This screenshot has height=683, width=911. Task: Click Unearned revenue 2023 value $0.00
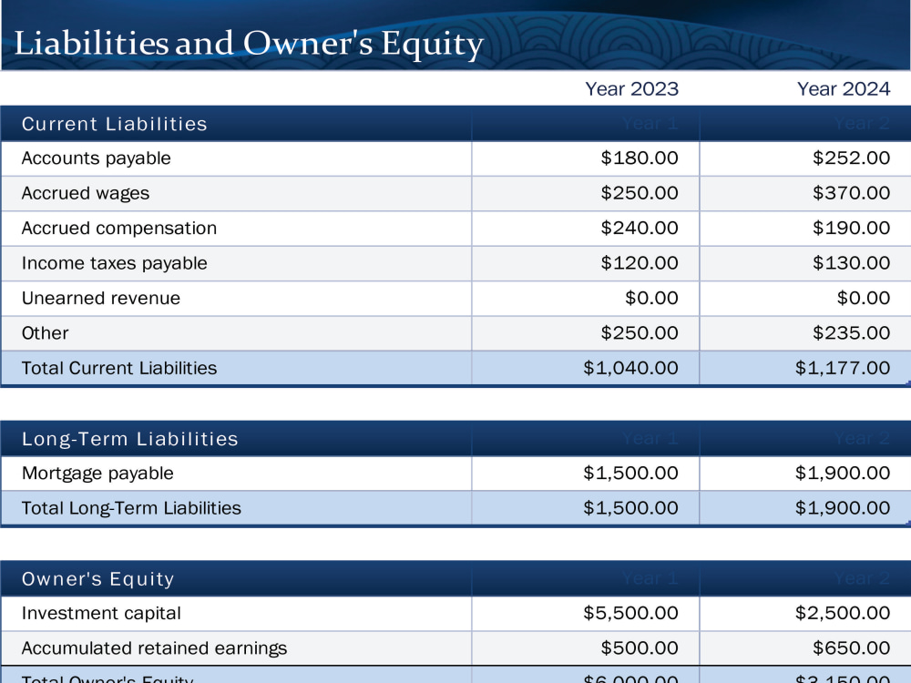(x=651, y=298)
